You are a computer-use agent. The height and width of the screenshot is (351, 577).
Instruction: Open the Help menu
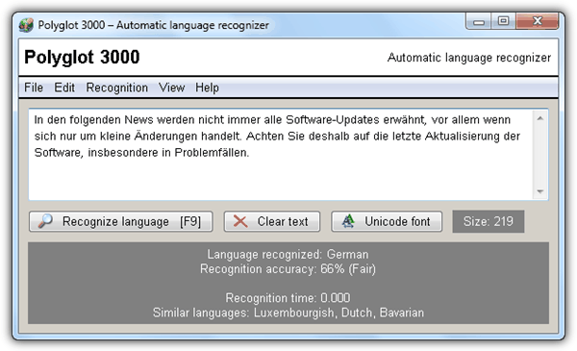pos(207,88)
